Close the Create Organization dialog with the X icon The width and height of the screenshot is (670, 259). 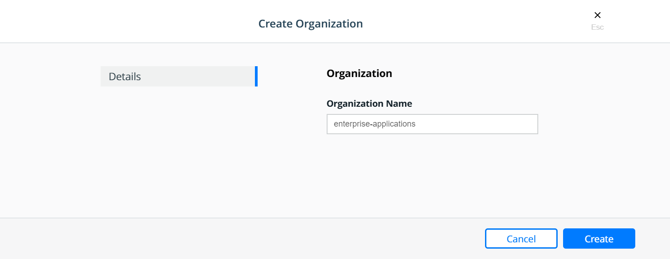[x=597, y=15]
